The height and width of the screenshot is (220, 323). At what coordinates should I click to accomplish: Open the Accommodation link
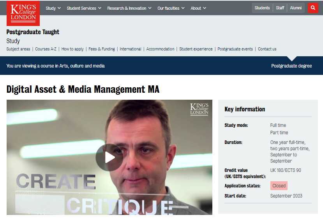[x=160, y=49]
